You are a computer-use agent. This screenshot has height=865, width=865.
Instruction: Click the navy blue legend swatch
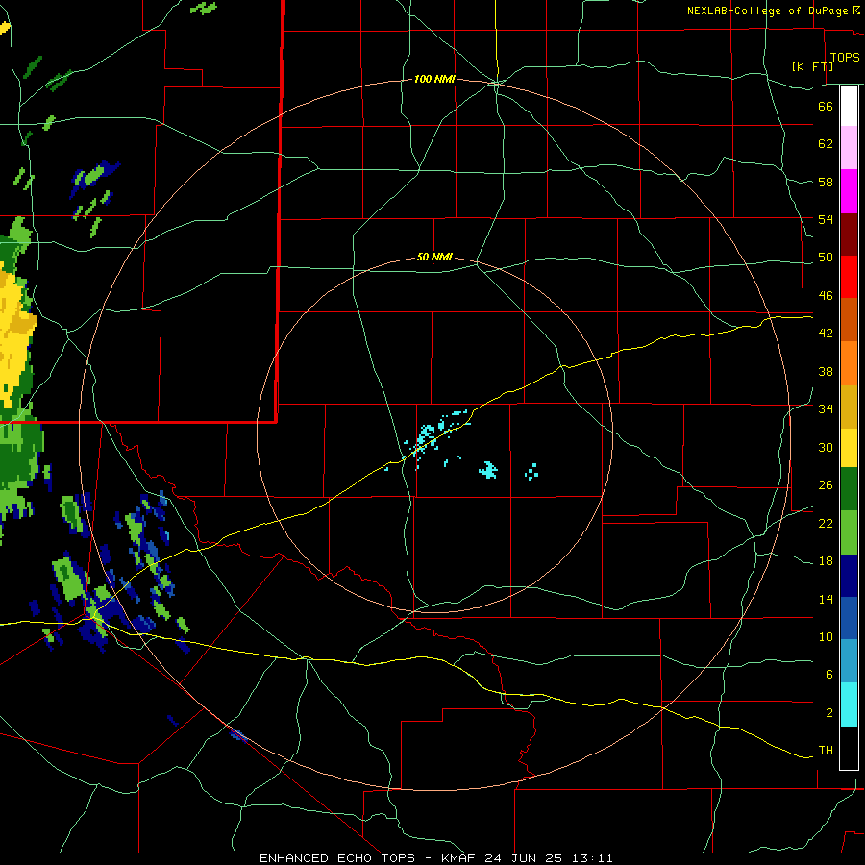(x=849, y=576)
